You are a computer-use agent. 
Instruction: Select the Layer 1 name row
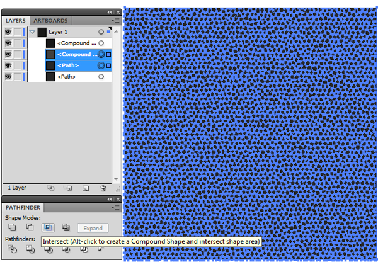point(58,32)
